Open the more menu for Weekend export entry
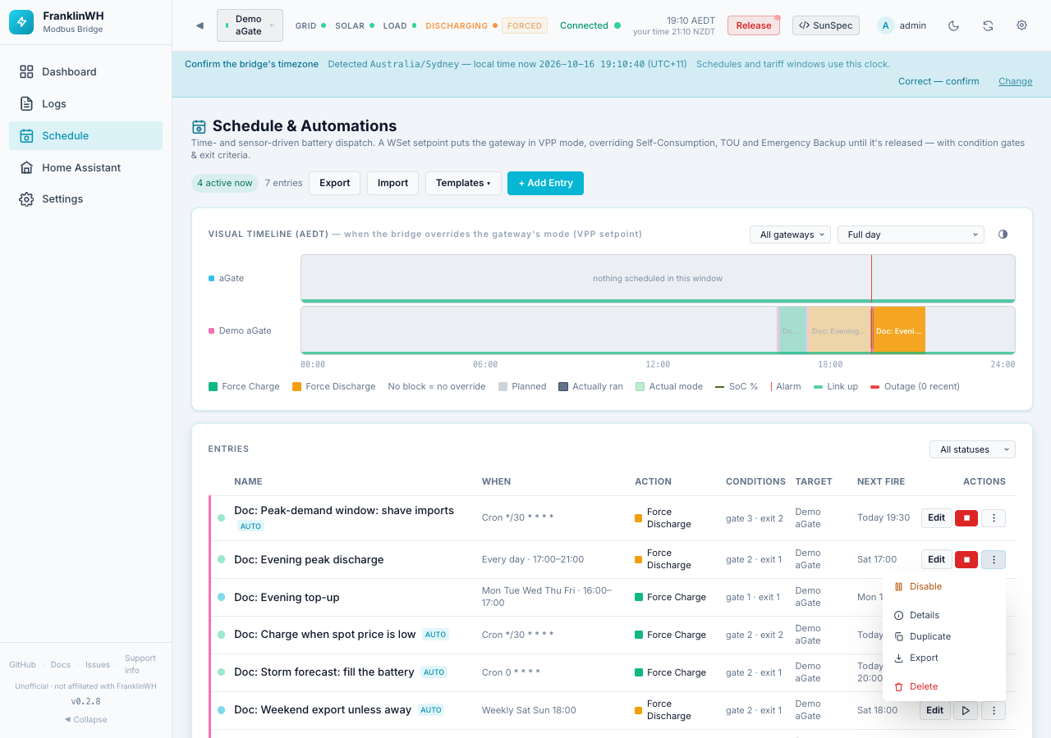The width and height of the screenshot is (1051, 738). (x=994, y=711)
